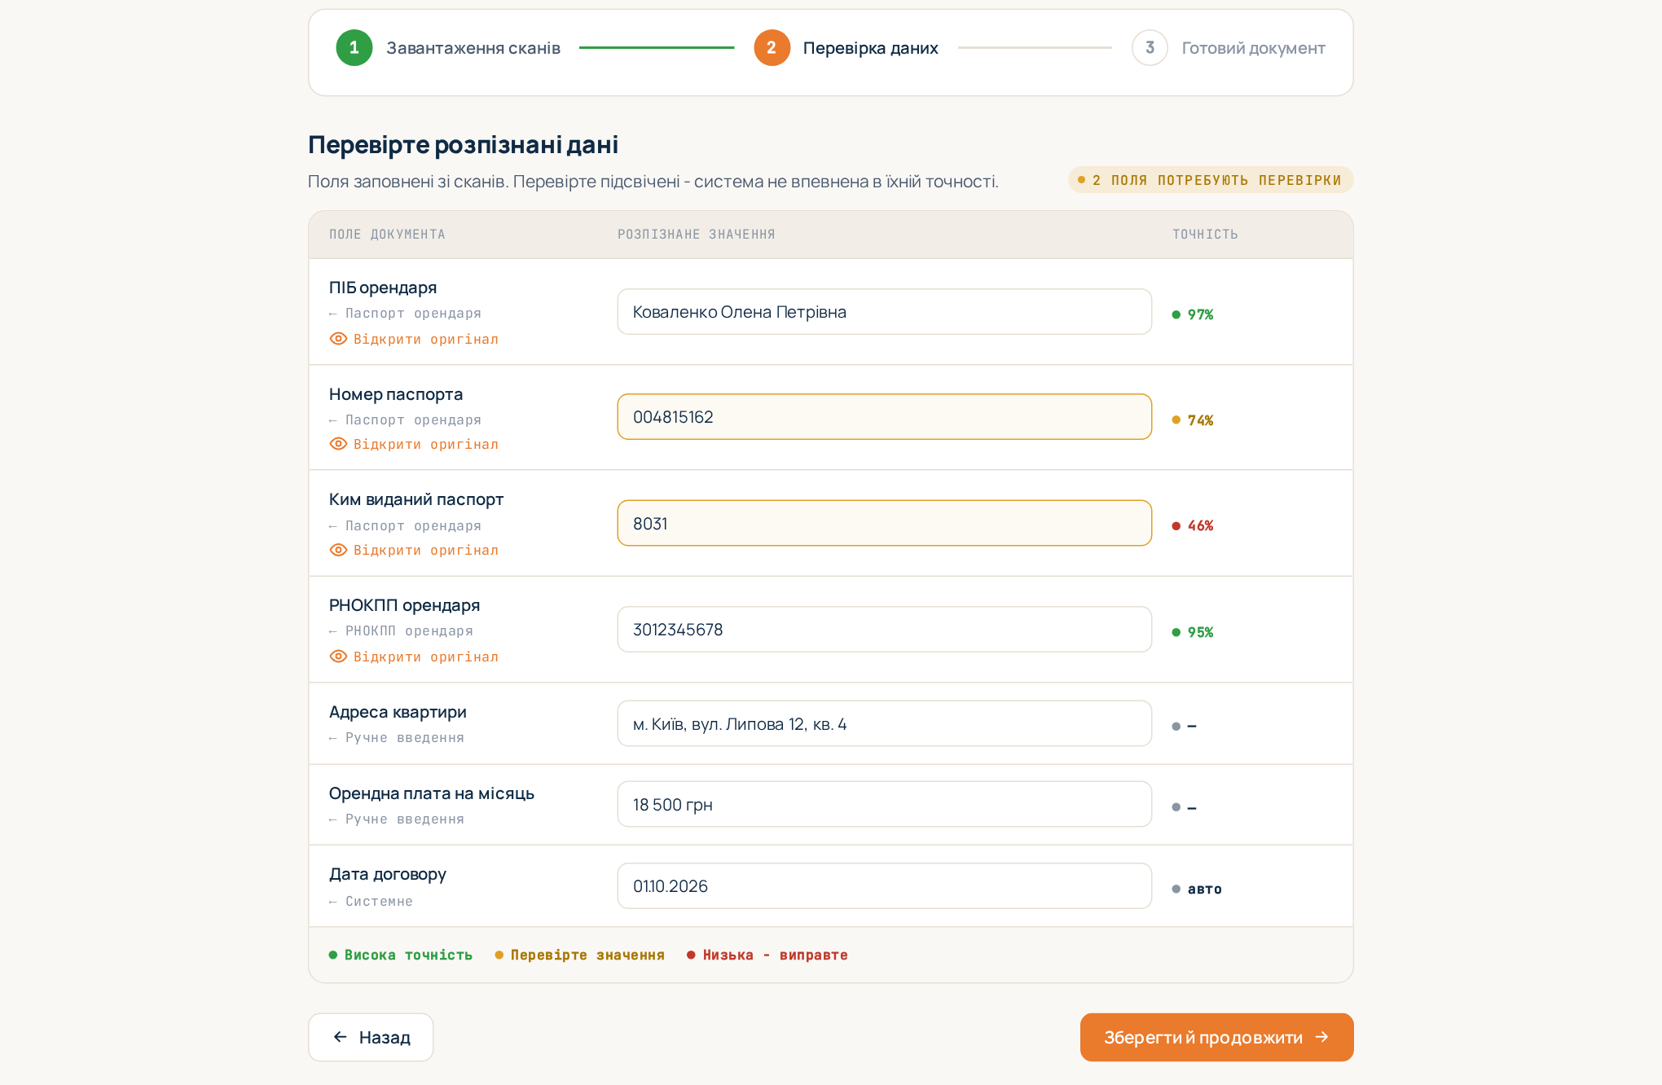The height and width of the screenshot is (1085, 1662).
Task: Click the 2 поля потребують перевірки badge
Action: 1211,180
